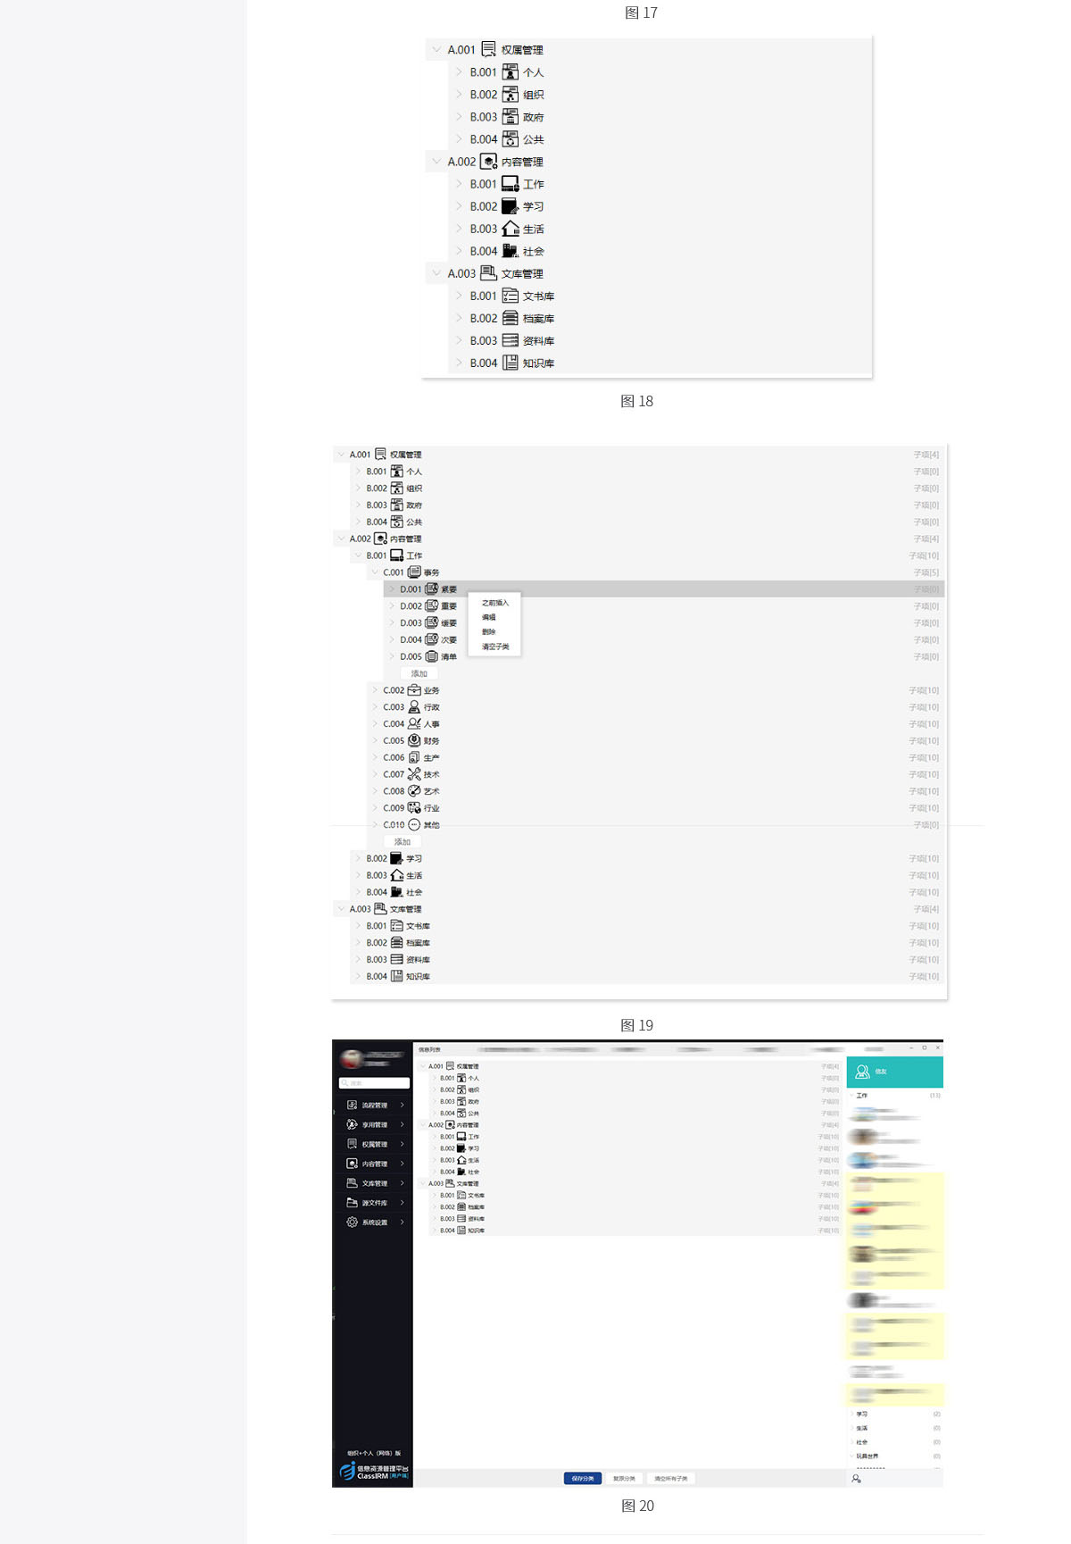Click 权属管理 icon in Figure 18 tree
Viewport: 1071px width, 1544px height.
click(x=488, y=49)
